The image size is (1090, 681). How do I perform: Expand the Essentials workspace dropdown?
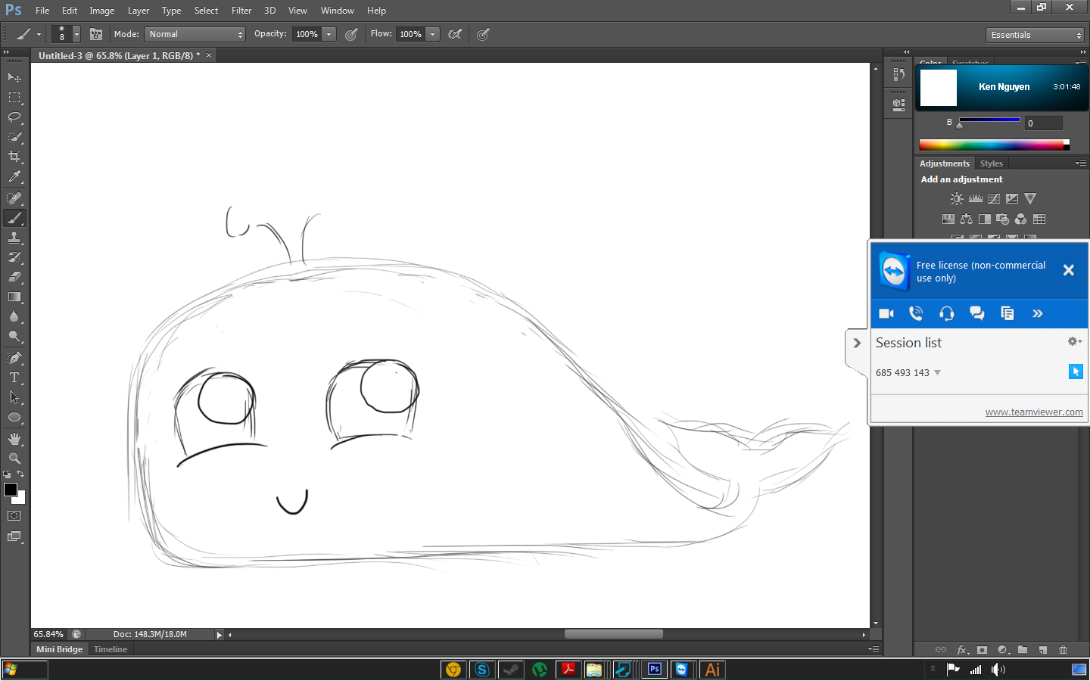(x=1035, y=35)
